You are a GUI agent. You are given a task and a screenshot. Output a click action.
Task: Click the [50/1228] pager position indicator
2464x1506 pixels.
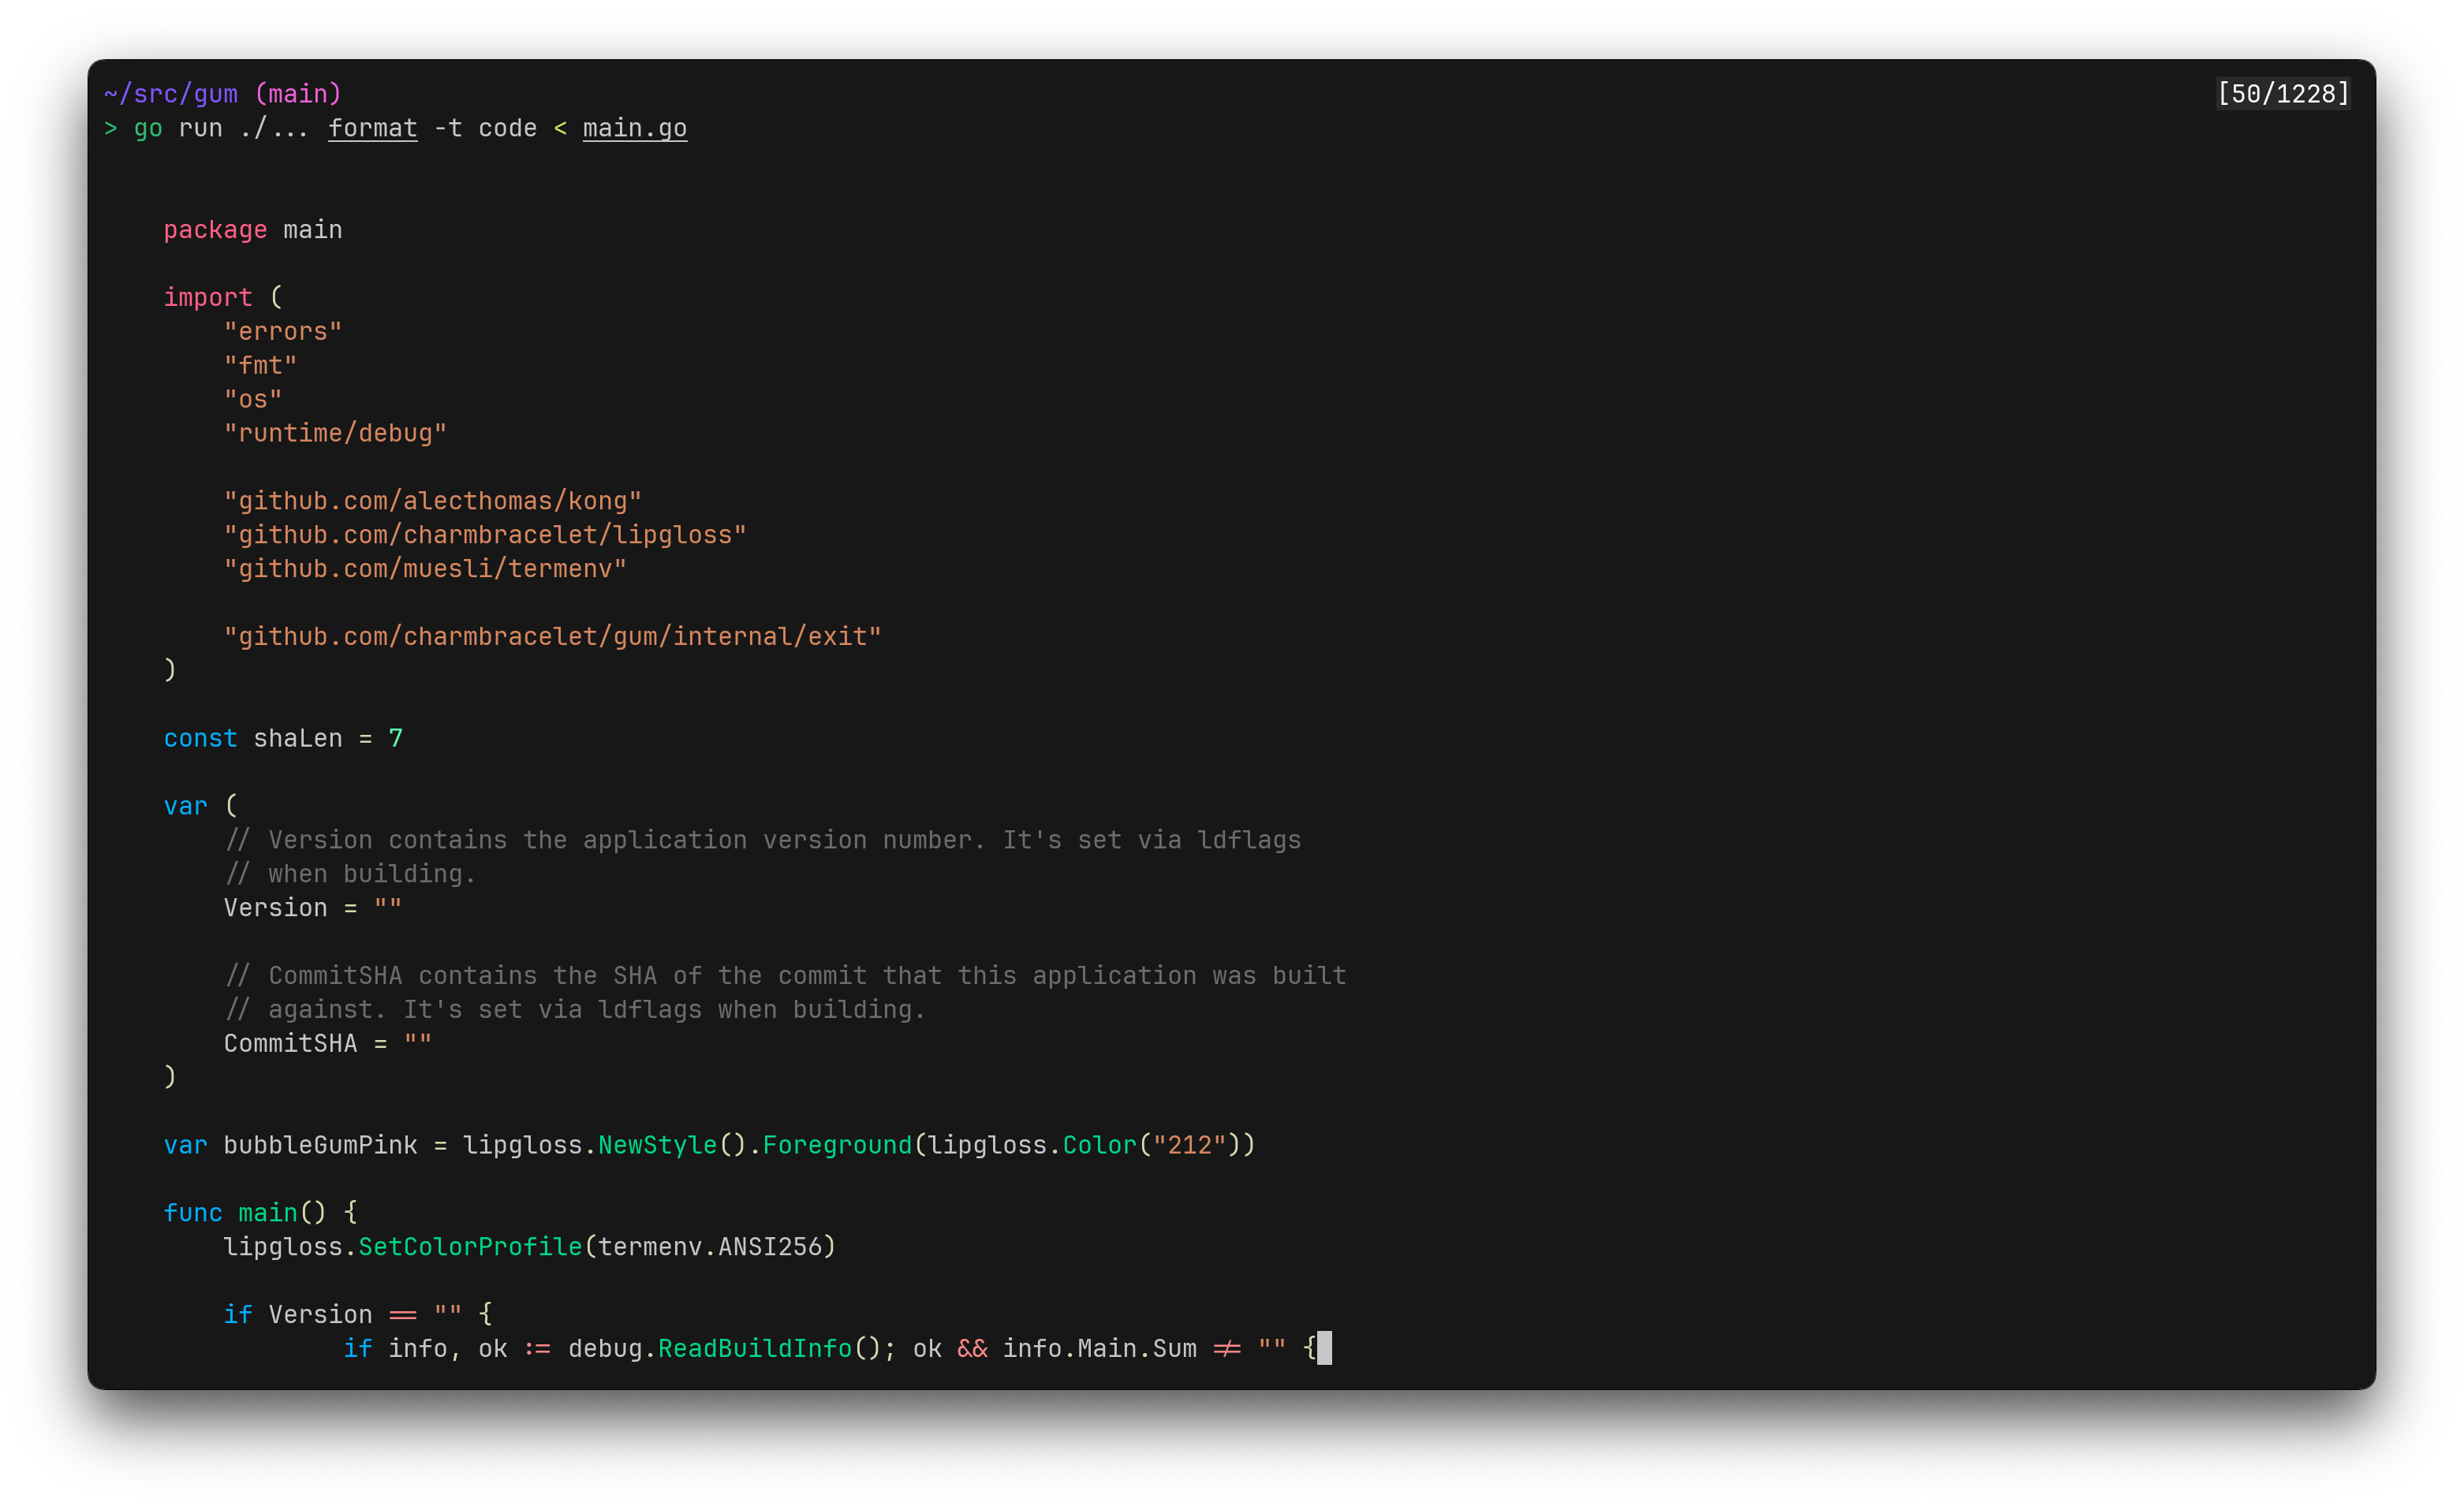pyautogui.click(x=2285, y=92)
